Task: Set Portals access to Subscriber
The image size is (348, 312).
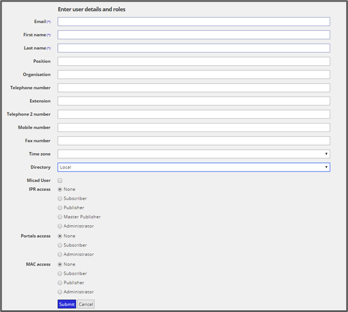Action: [x=60, y=245]
